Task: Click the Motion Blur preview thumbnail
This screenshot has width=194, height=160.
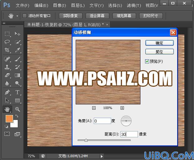Action: (108, 72)
